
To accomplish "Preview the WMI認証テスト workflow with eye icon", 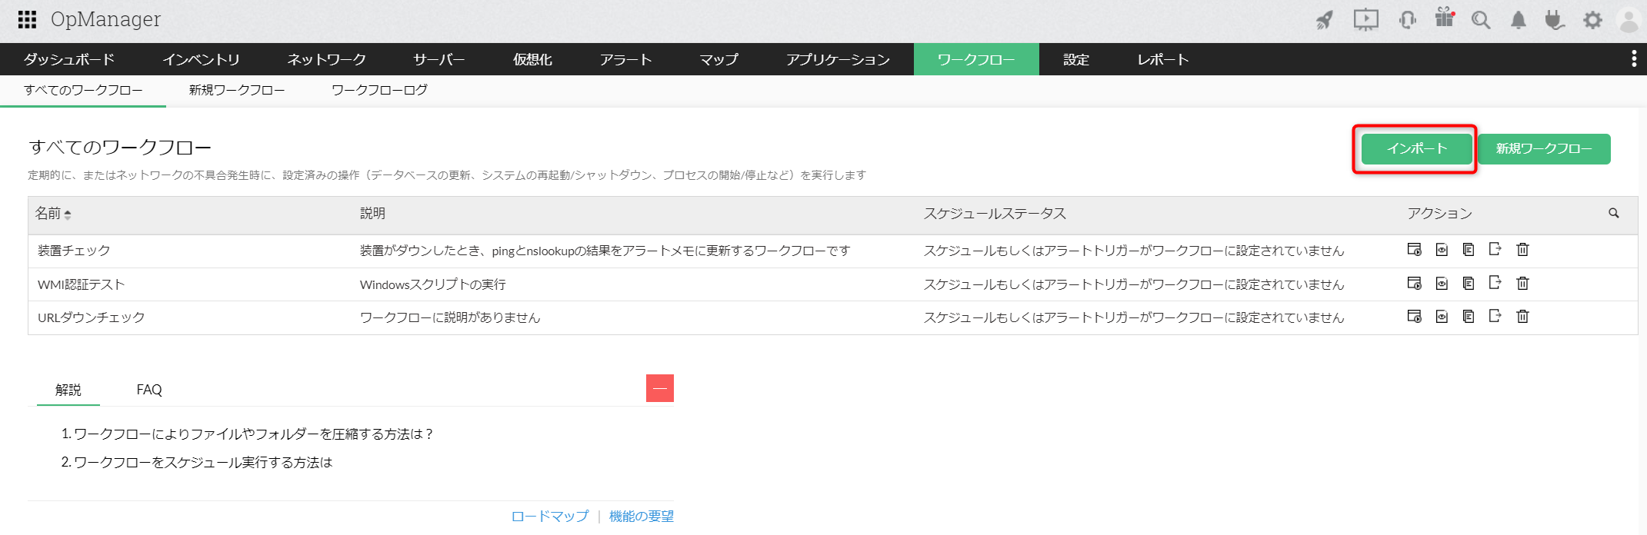I will [x=1442, y=284].
